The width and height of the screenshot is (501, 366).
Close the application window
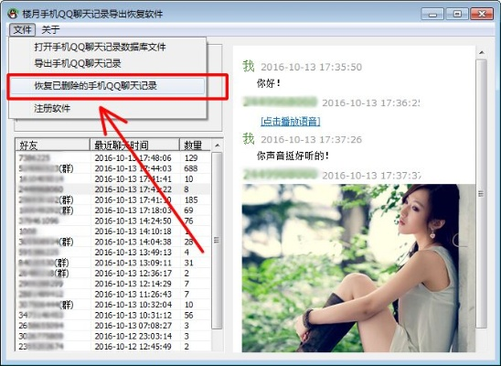coord(482,14)
